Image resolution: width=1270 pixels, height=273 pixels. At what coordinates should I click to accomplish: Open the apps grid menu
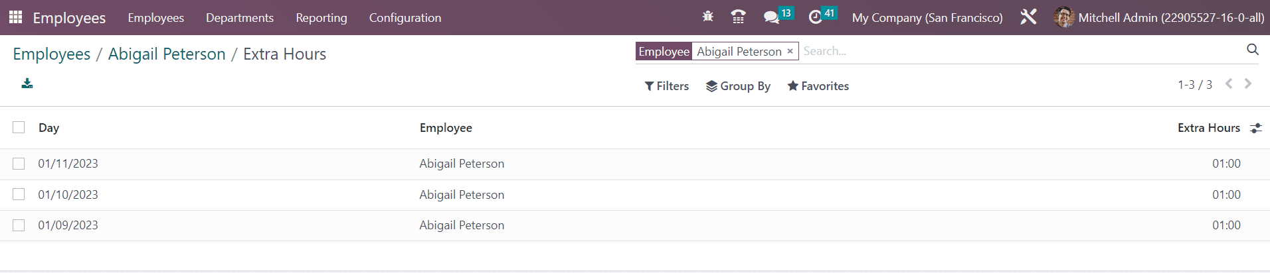pyautogui.click(x=15, y=17)
